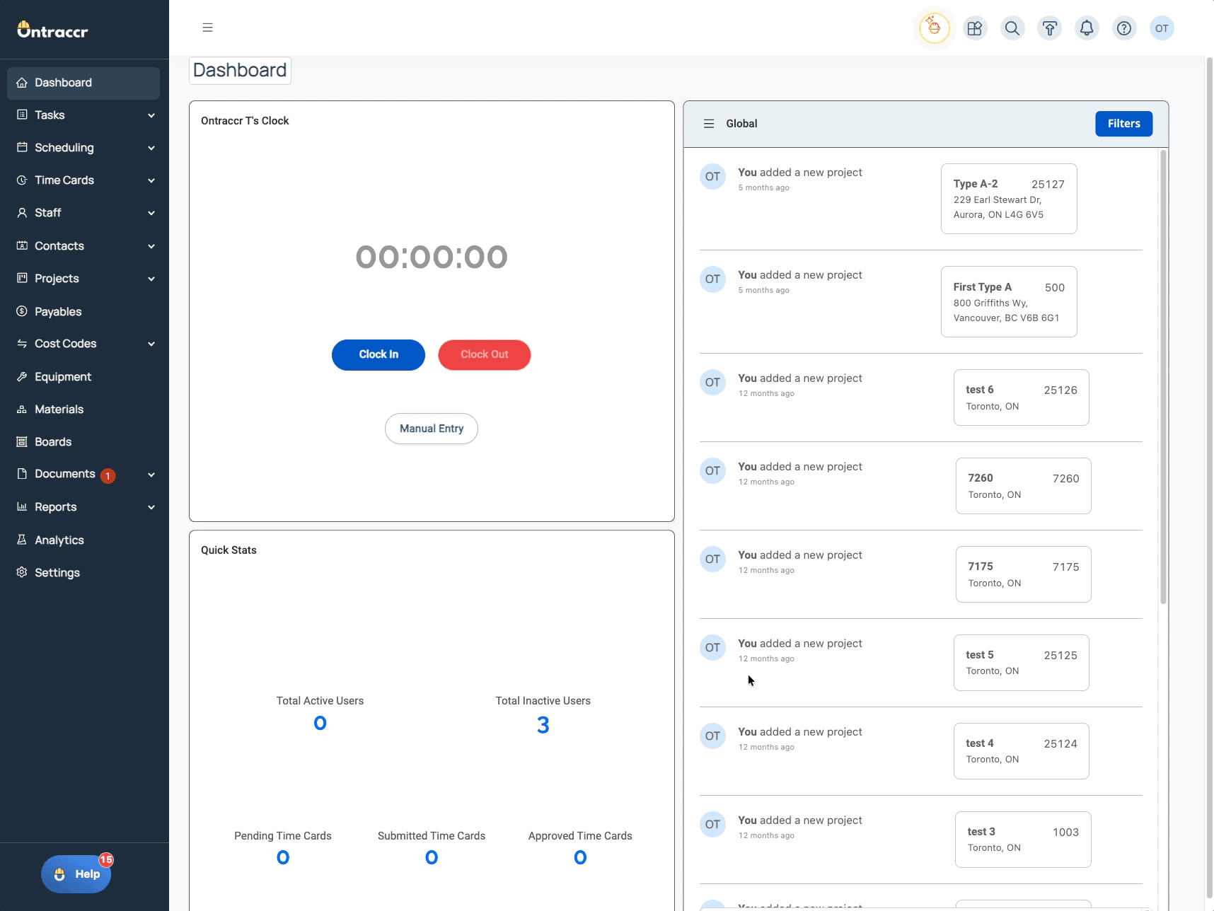
Task: Open Analytics page
Action: 83,540
